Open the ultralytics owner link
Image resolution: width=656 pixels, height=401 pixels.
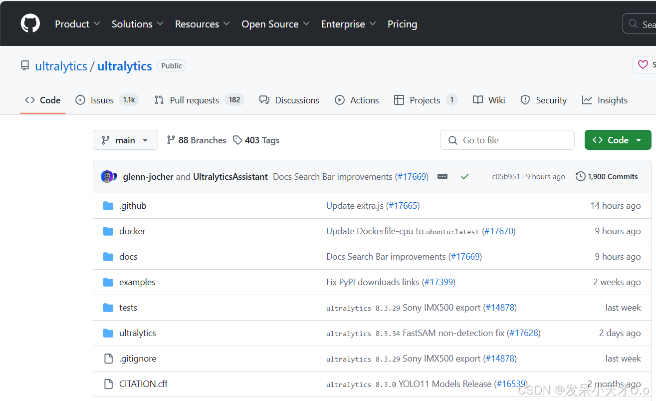[x=61, y=66]
